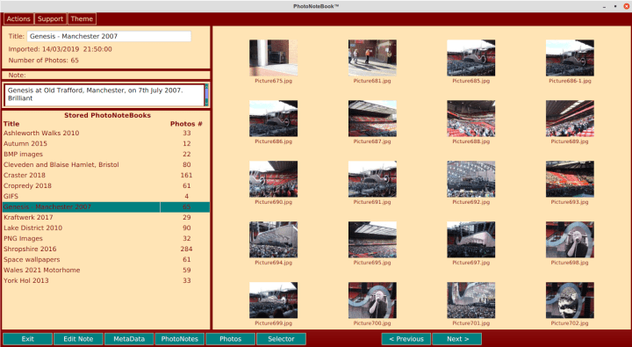
Task: Open thumbnail Picture691.jpg
Action: pyautogui.click(x=372, y=178)
